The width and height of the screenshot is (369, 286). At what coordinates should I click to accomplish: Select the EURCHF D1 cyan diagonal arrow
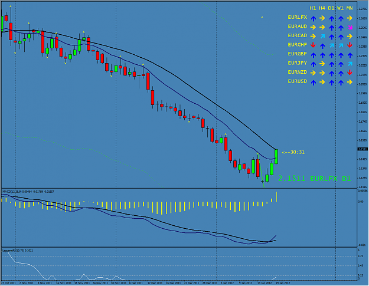(332, 45)
